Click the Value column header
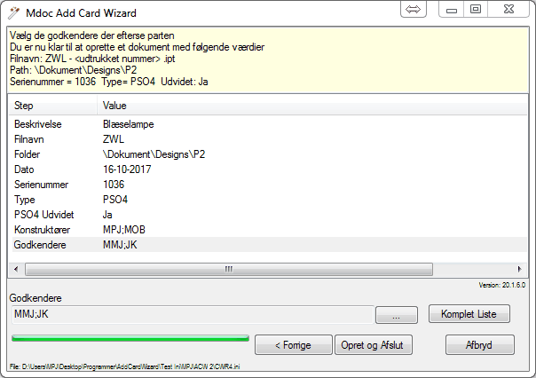 click(x=312, y=106)
